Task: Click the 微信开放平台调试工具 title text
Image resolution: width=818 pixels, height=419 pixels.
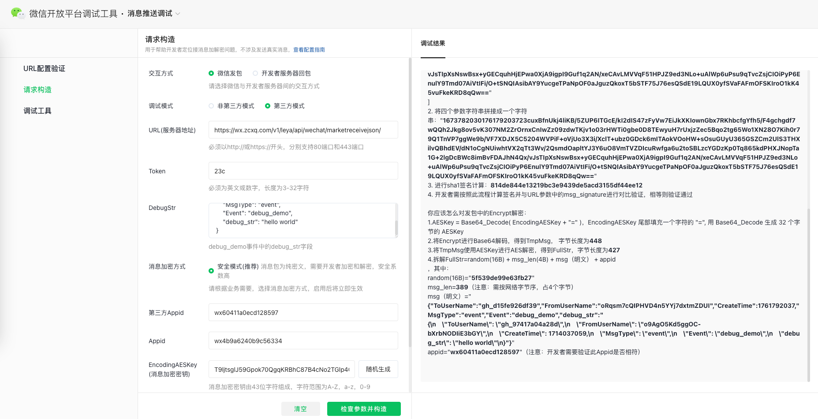Action: point(73,14)
